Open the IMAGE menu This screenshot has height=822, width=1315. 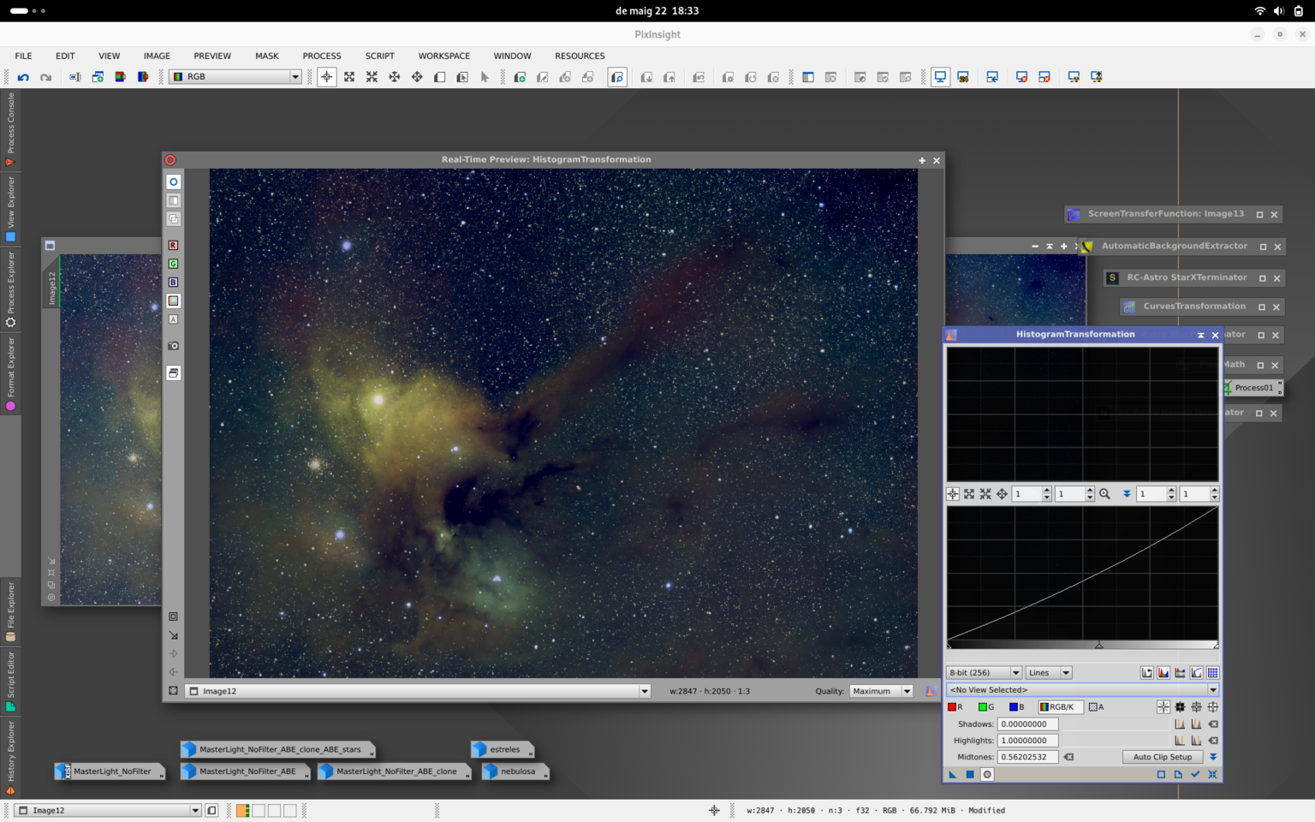click(157, 56)
